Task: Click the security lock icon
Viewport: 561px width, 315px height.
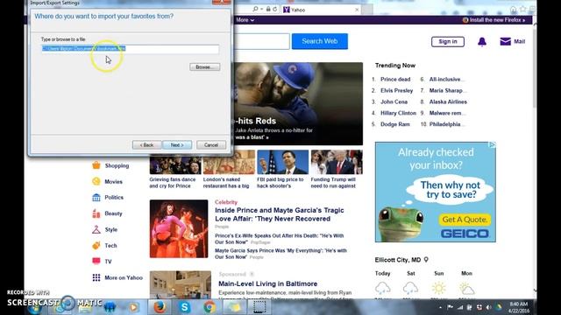Action: [268, 9]
